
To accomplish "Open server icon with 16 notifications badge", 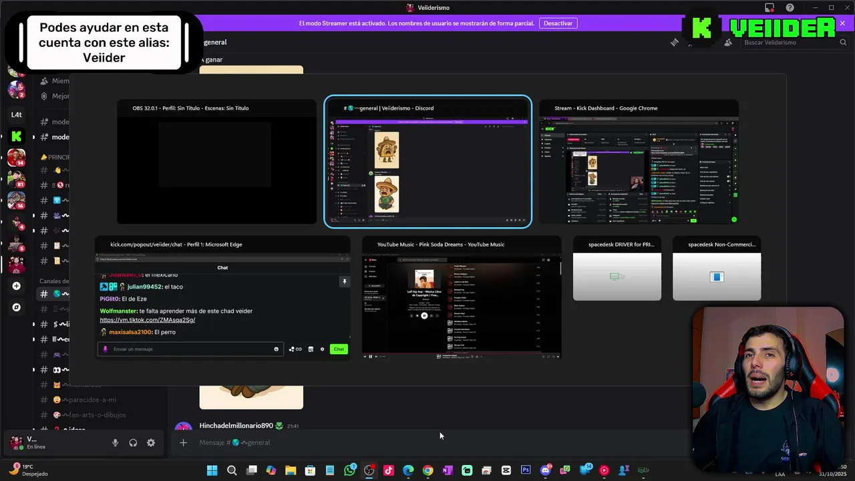I will (x=17, y=200).
